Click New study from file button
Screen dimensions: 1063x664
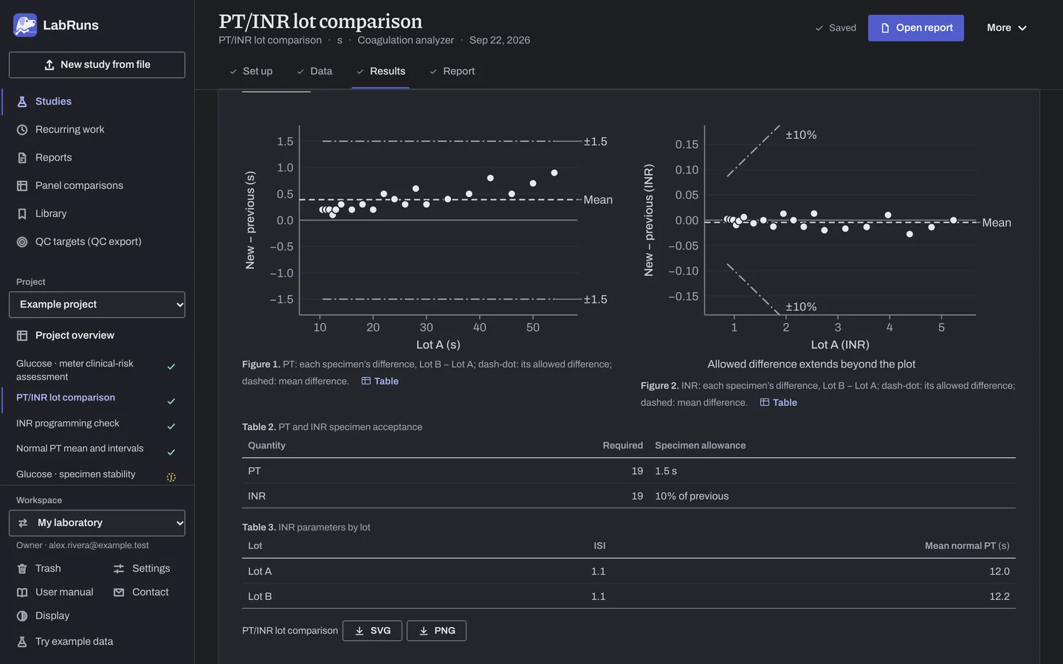[97, 65]
